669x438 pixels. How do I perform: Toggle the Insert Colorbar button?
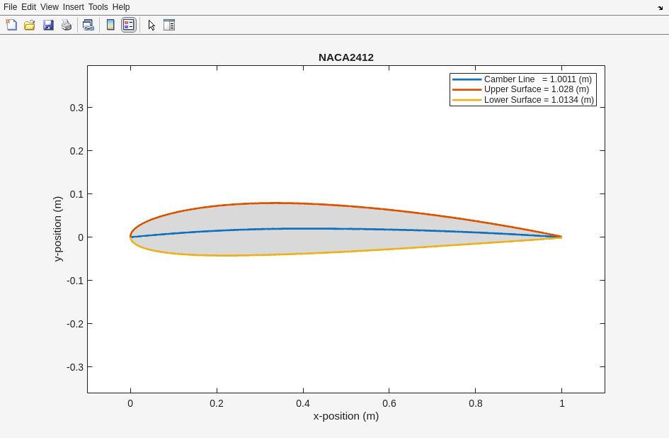coord(110,25)
